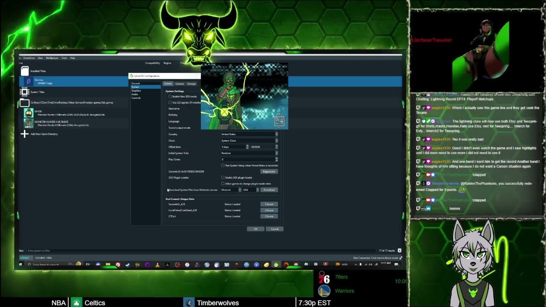Viewport: 546px width, 307px height.
Task: Adjust the Play Coins spinner arrows
Action: coord(276,159)
